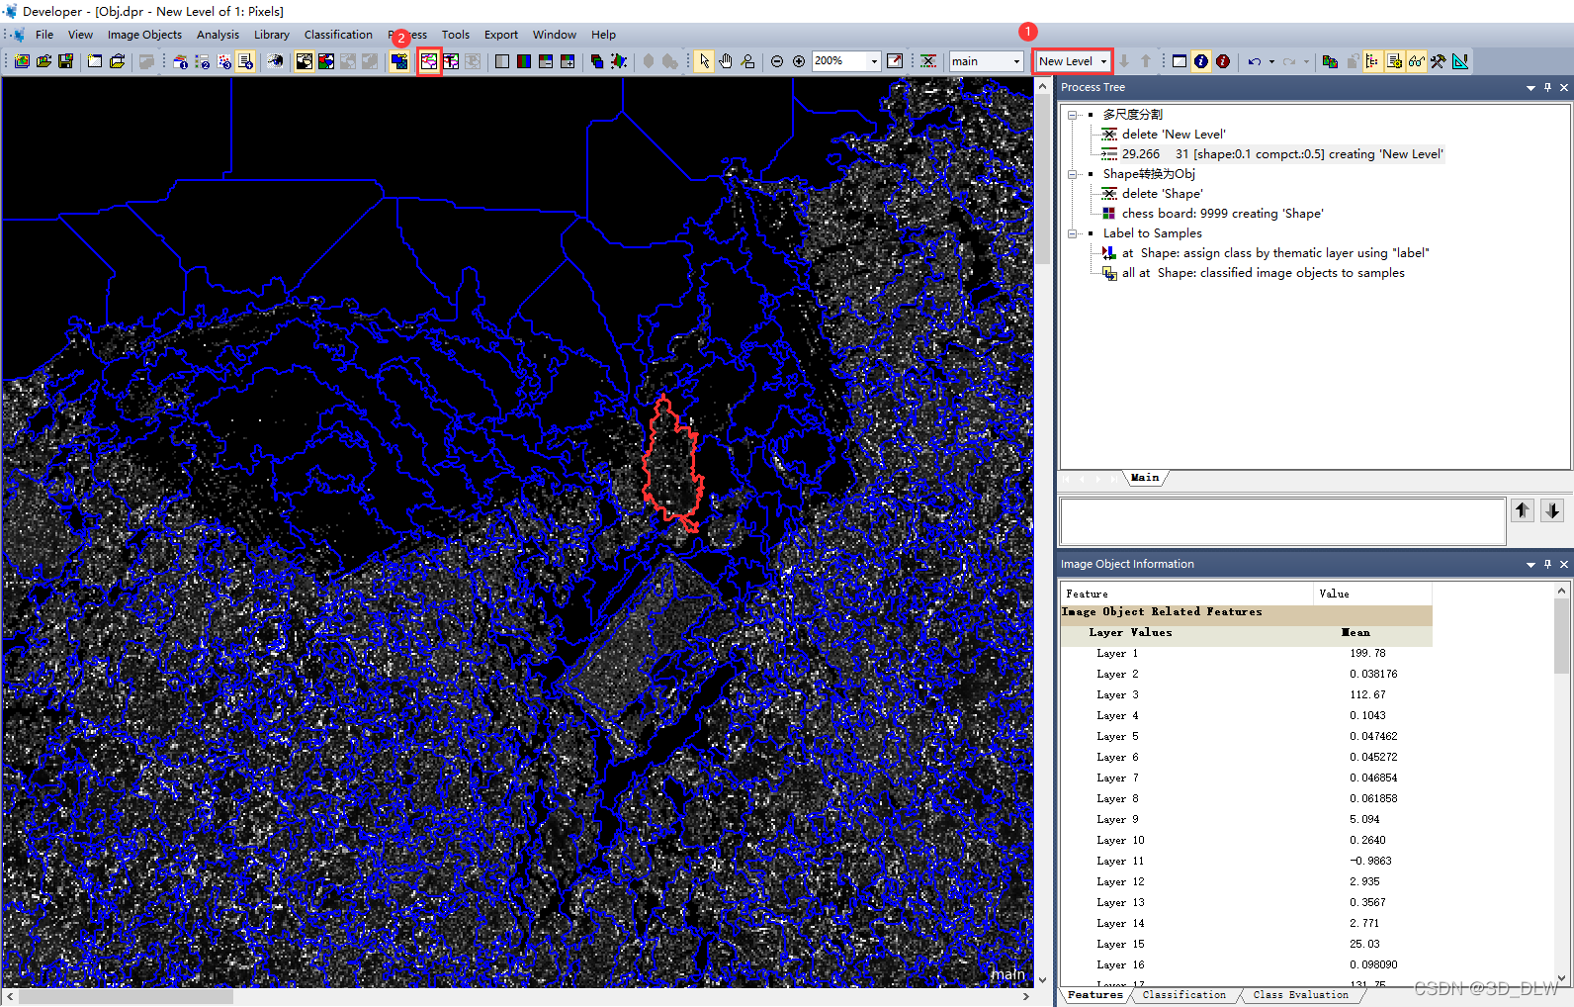Image resolution: width=1574 pixels, height=1007 pixels.
Task: Click the text field below Process Tree
Action: (1282, 521)
